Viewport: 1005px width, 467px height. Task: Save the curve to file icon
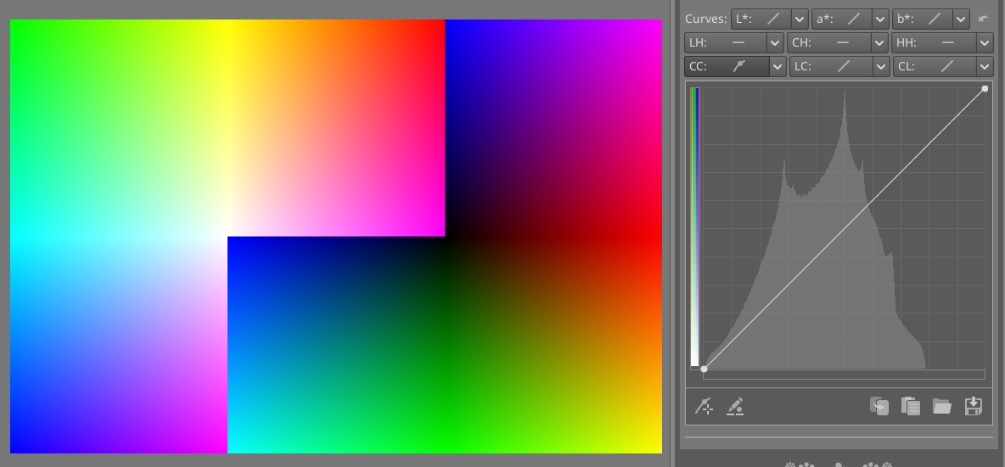973,406
